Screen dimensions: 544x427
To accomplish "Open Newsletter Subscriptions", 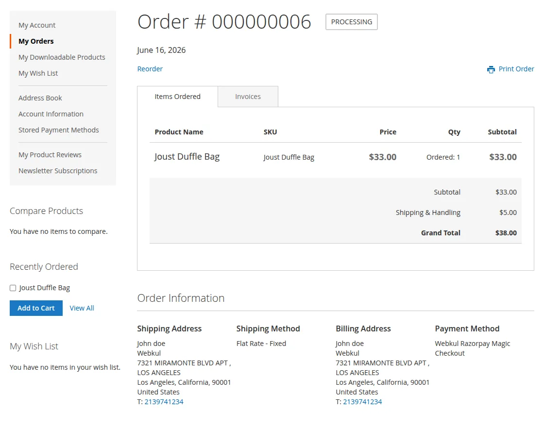I will pos(58,171).
